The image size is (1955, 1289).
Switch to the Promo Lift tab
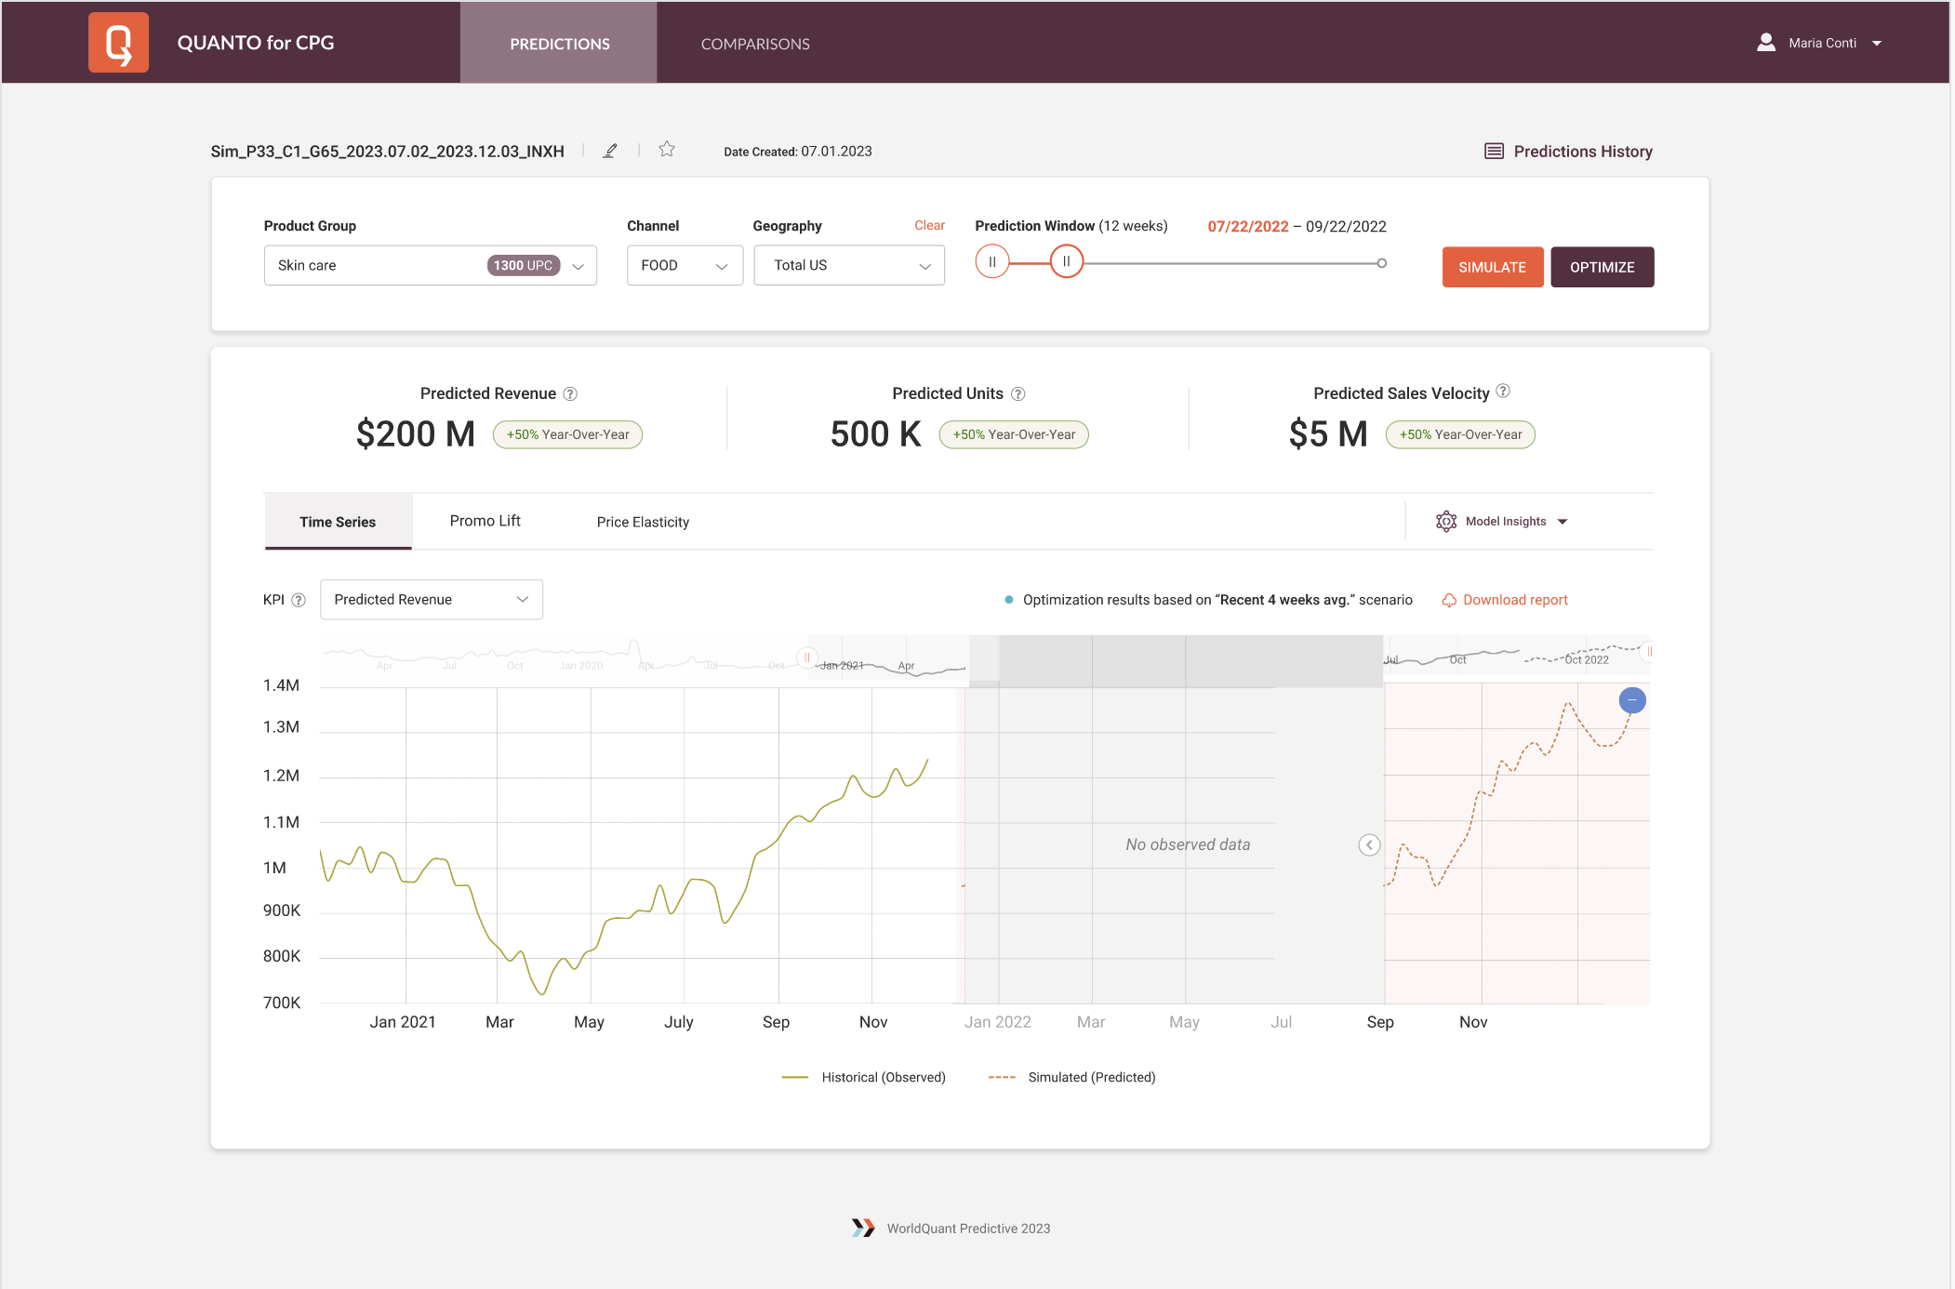point(485,521)
